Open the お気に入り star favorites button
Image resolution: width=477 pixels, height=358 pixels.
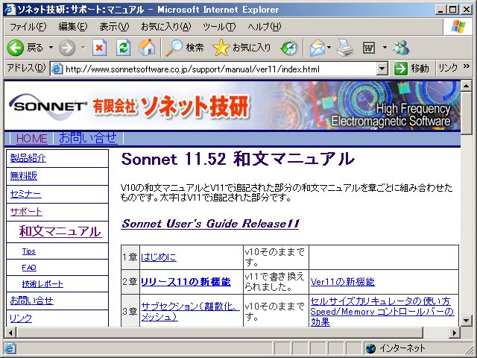coord(241,48)
